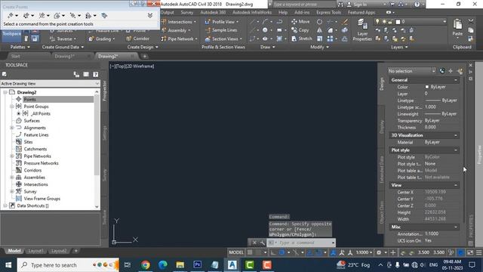Expand the Create Points dialog chevron
The height and width of the screenshot is (272, 483).
coord(150,15)
